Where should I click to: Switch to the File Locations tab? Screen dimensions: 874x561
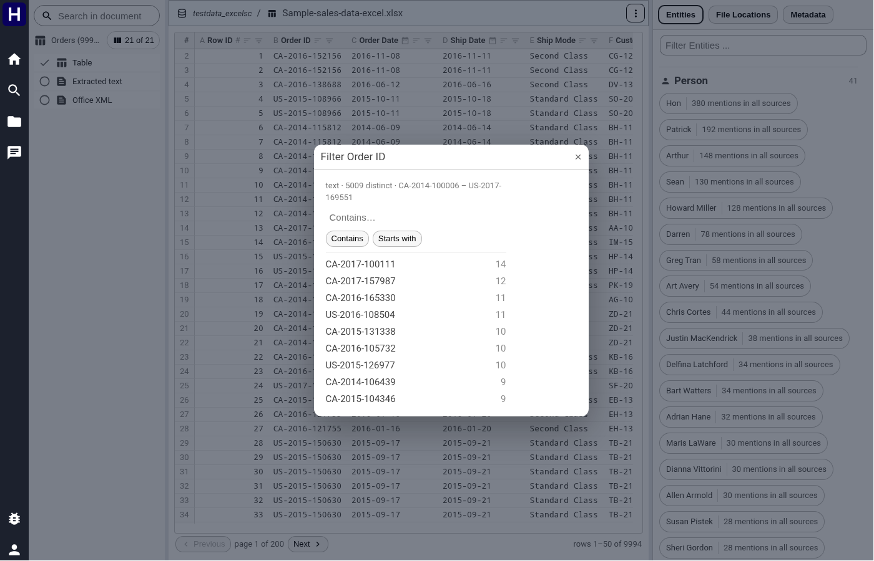pyautogui.click(x=743, y=15)
